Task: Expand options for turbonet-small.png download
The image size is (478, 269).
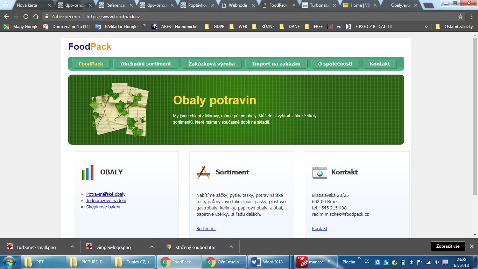Action: (x=72, y=247)
